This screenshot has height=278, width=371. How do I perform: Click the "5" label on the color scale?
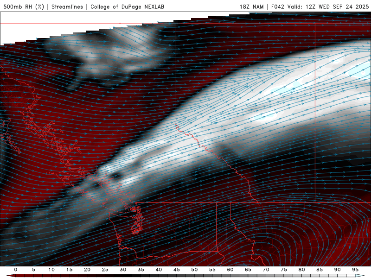click(33, 270)
